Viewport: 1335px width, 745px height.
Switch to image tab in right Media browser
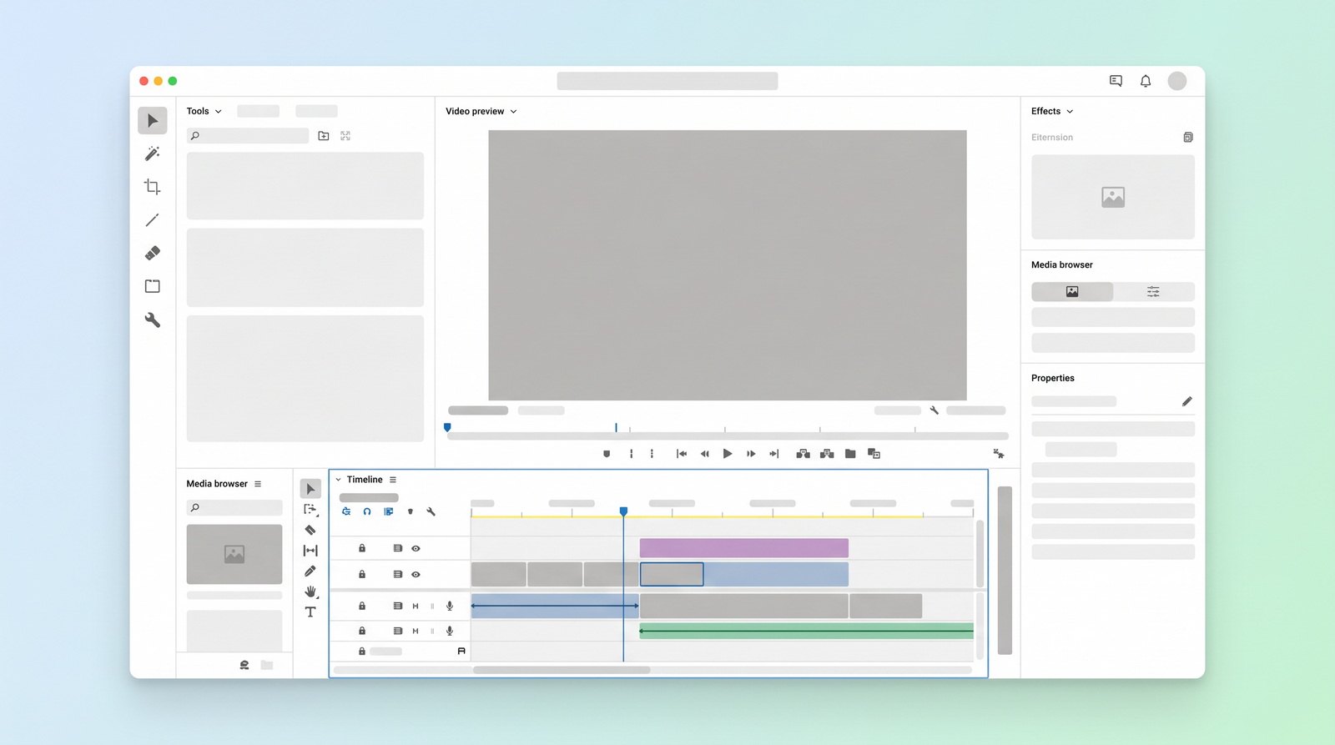[x=1072, y=291]
